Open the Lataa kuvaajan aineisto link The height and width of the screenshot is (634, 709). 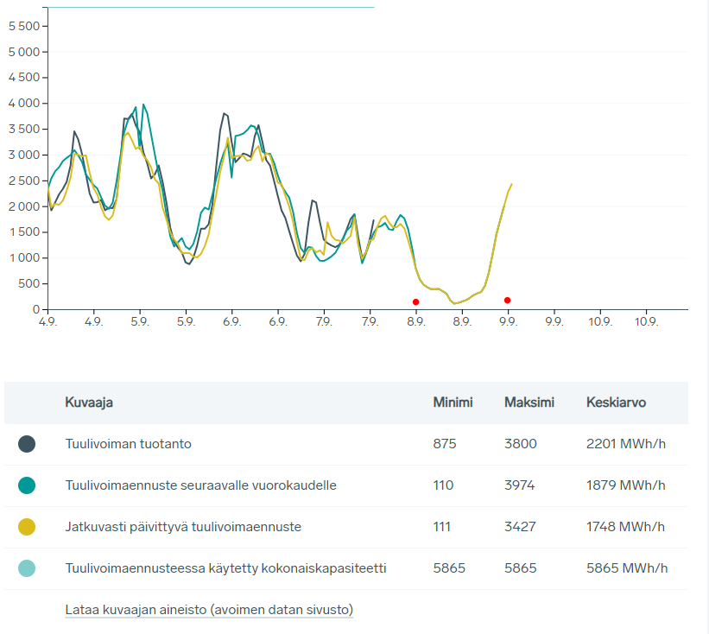209,610
